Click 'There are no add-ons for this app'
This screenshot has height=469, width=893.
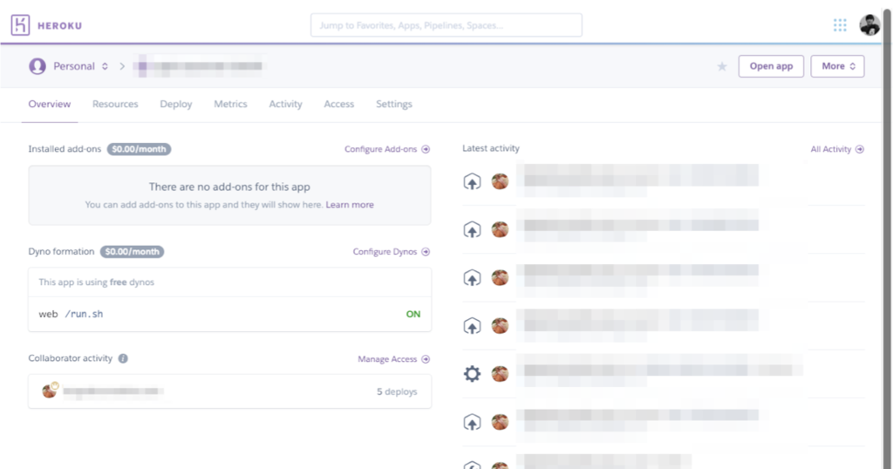229,187
